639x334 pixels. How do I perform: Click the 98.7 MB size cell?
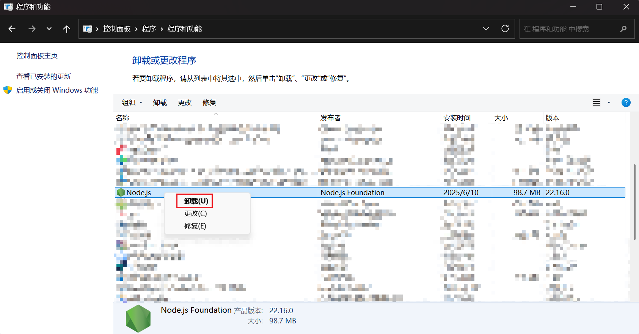[527, 192]
